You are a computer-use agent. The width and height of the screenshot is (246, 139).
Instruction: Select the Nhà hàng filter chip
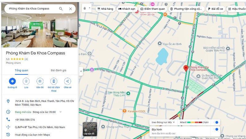click(105, 9)
